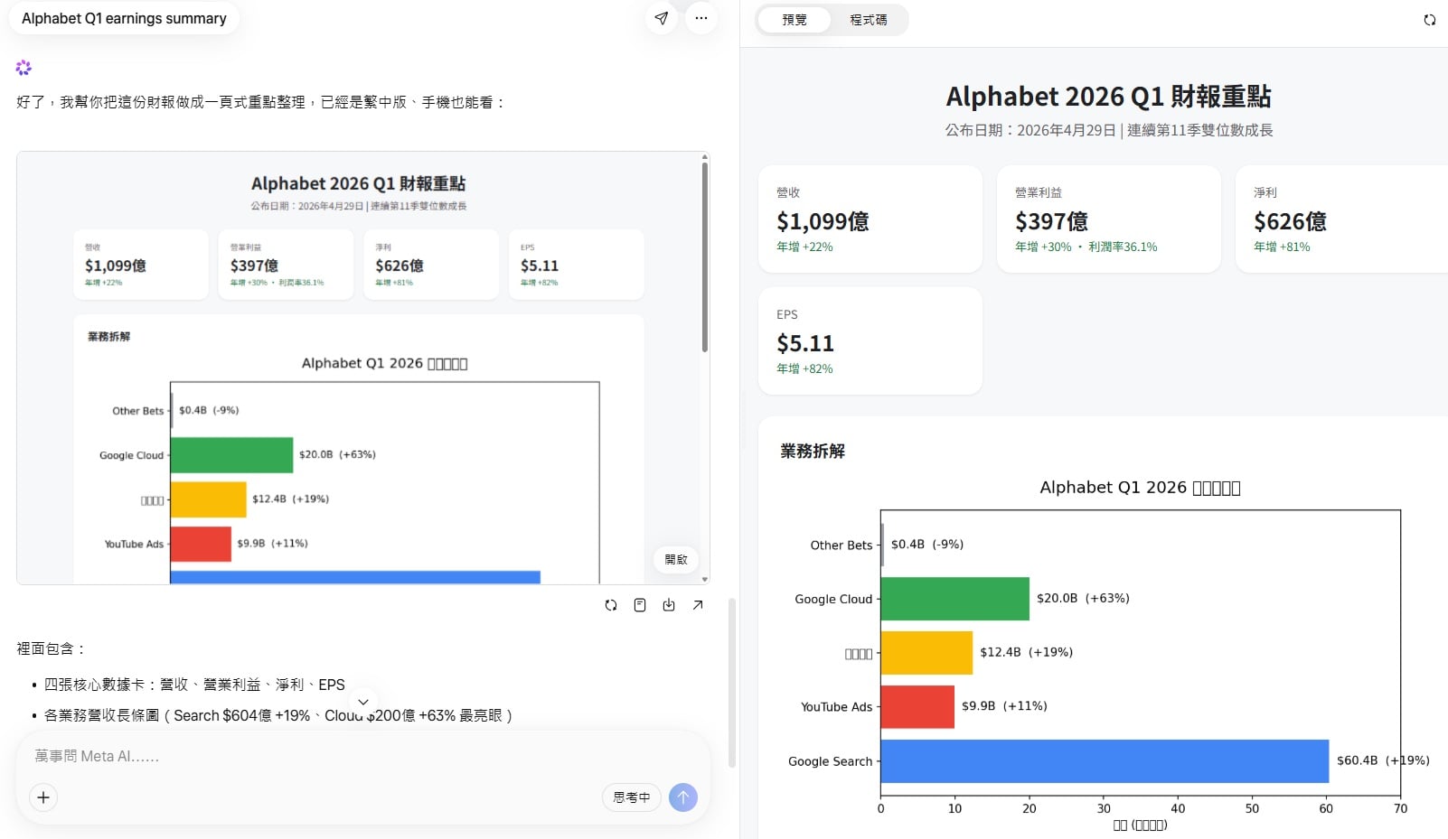Click the green bar in chat artifact chart
Image resolution: width=1448 pixels, height=839 pixels.
pos(231,455)
